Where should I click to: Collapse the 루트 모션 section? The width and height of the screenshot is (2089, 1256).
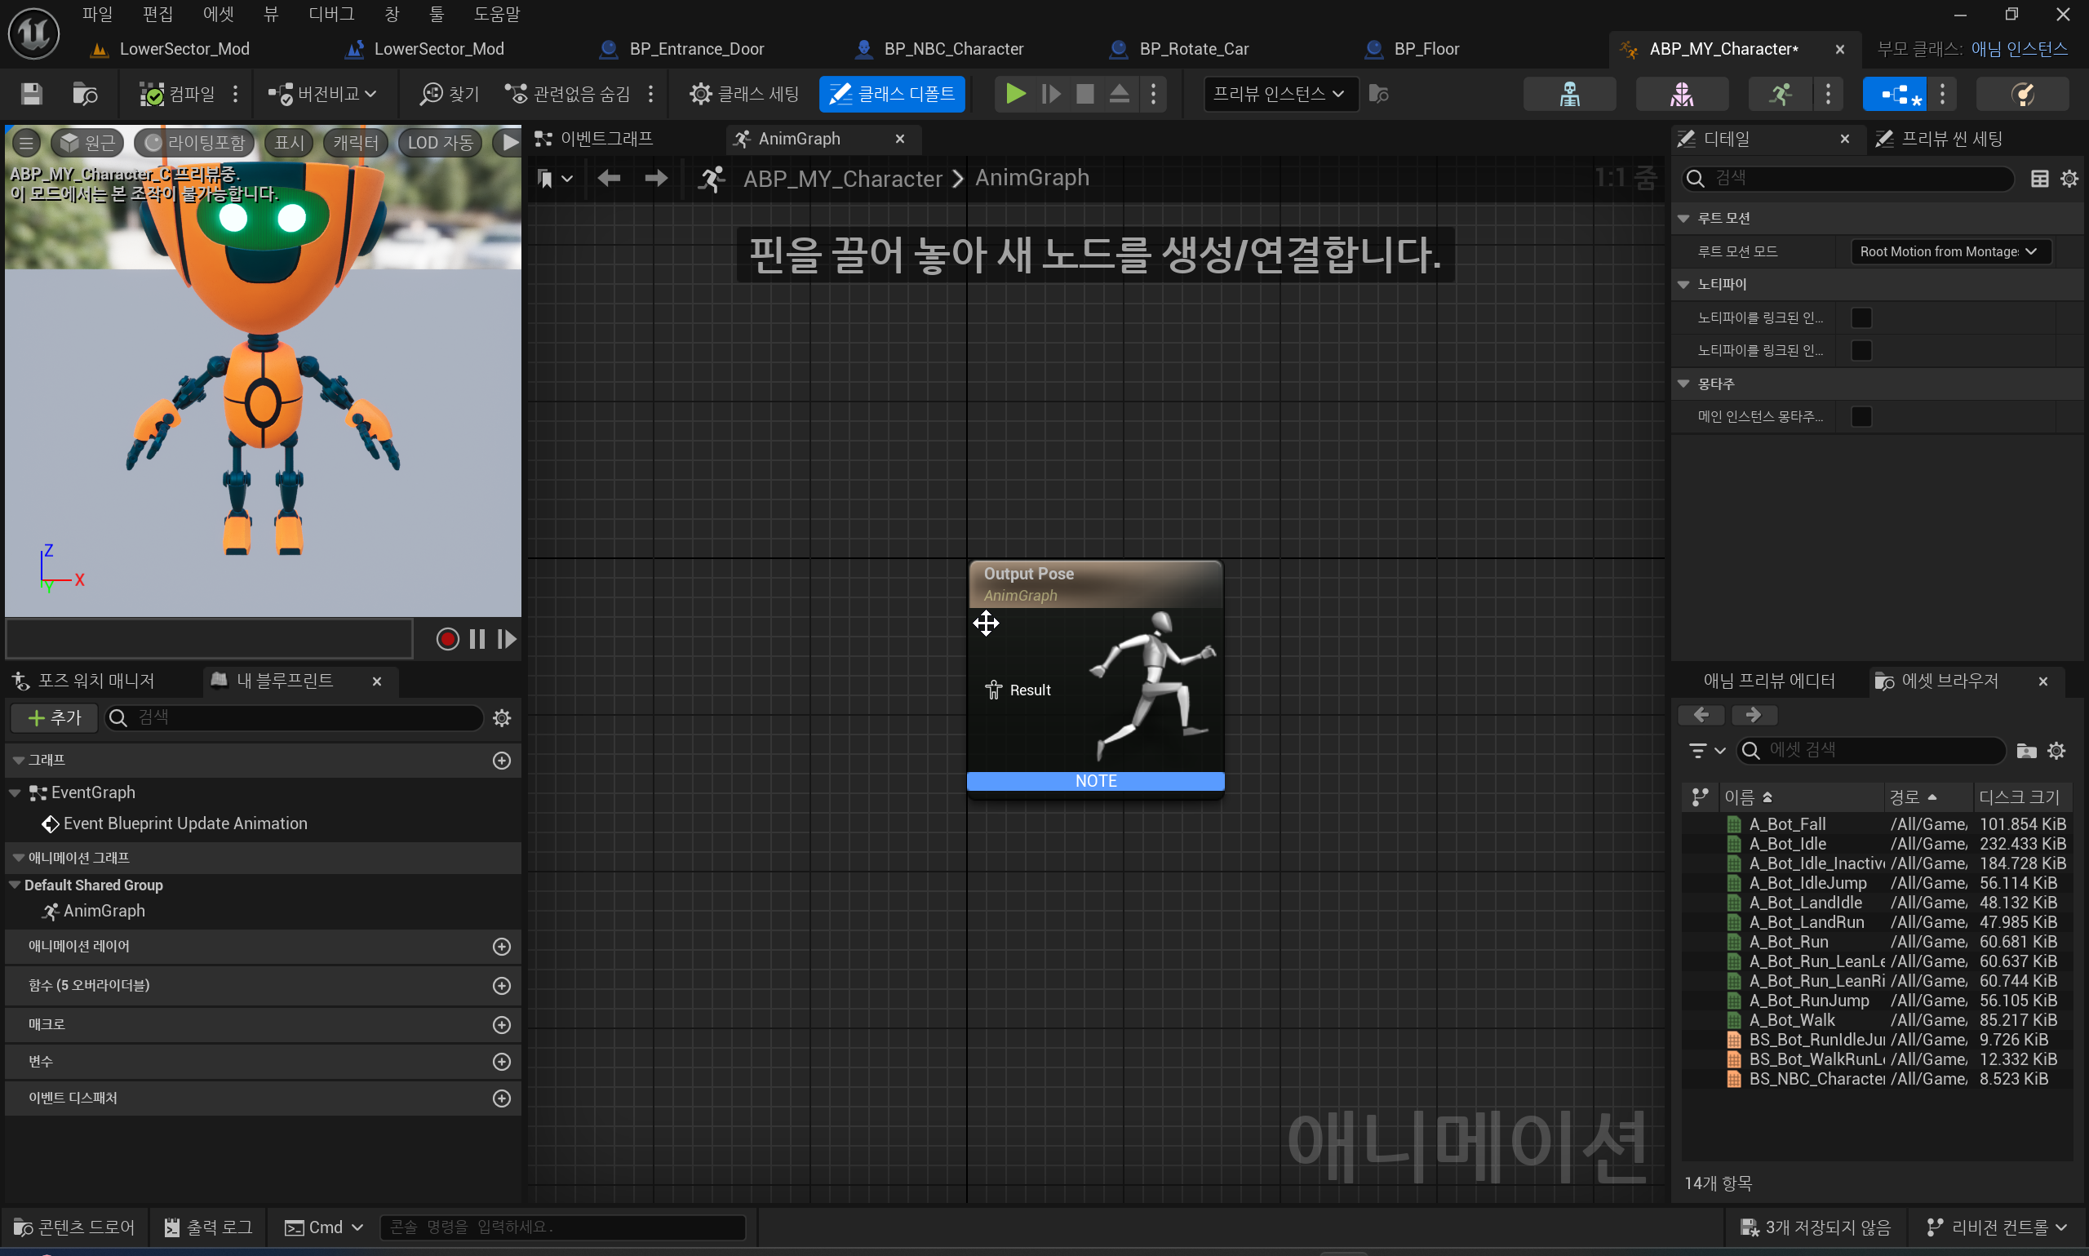pyautogui.click(x=1683, y=219)
